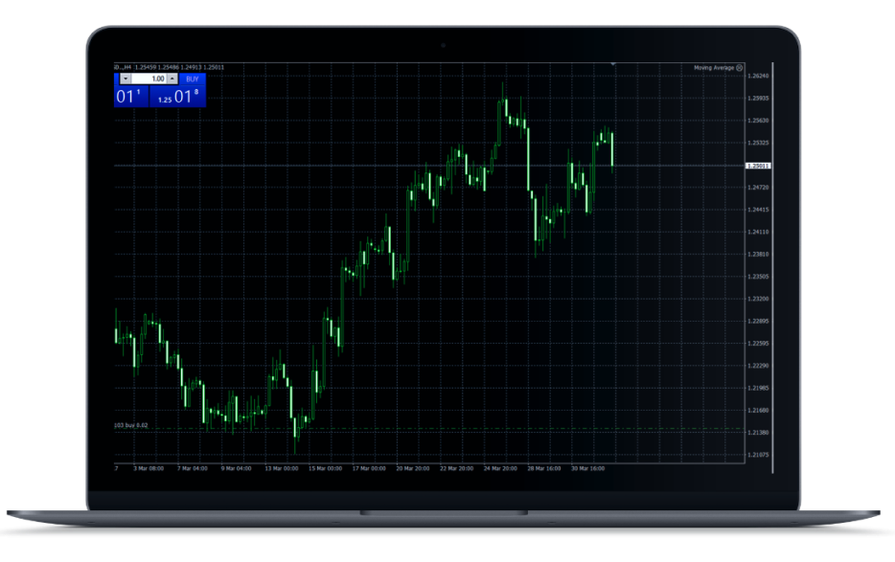Click the last candlestick on the chart
This screenshot has height=562, width=895.
click(x=612, y=150)
